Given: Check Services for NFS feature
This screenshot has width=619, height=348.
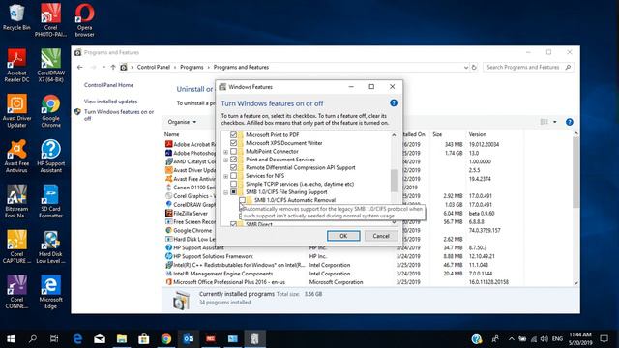Looking at the screenshot, I should tap(233, 176).
